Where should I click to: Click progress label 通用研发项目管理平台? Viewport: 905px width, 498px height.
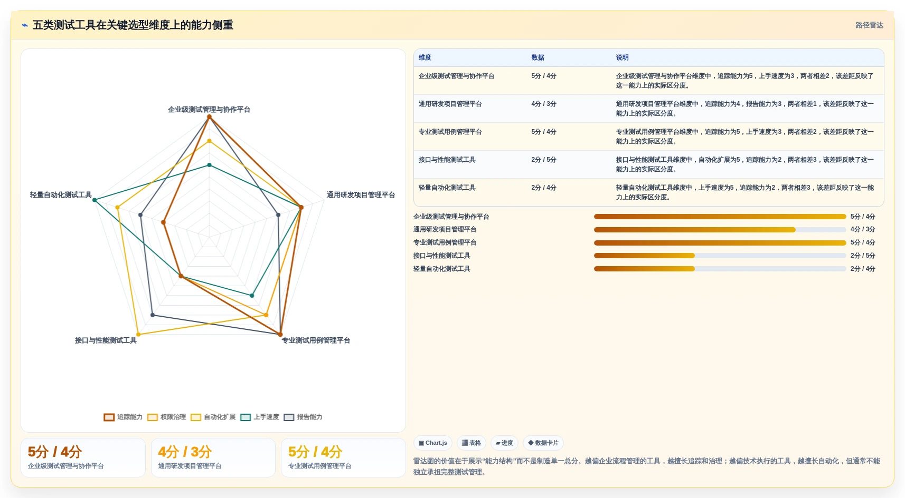pos(445,230)
